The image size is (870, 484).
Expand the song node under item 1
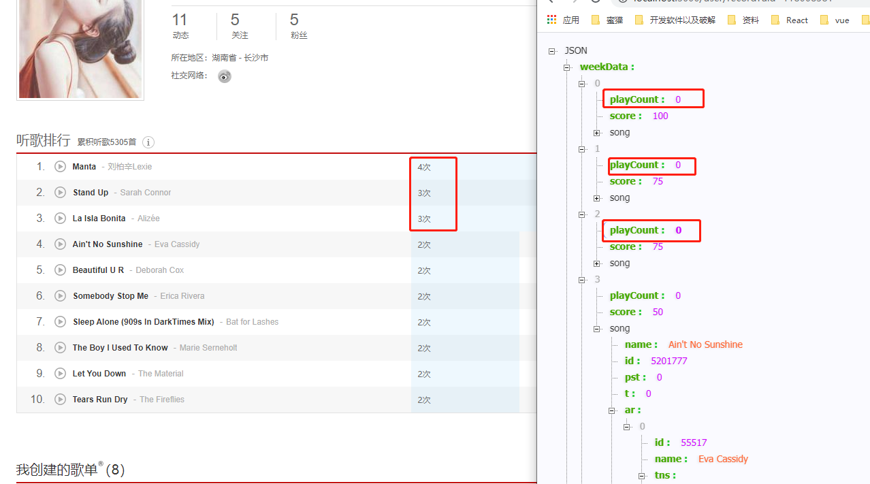click(x=596, y=198)
